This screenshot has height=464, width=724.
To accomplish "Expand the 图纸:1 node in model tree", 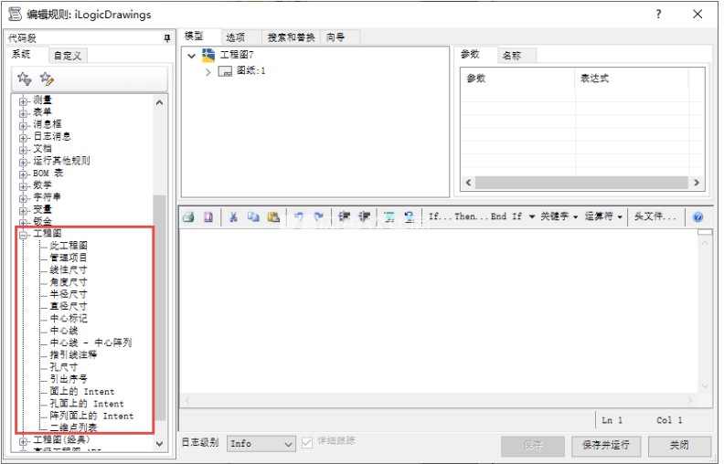I will pyautogui.click(x=208, y=71).
